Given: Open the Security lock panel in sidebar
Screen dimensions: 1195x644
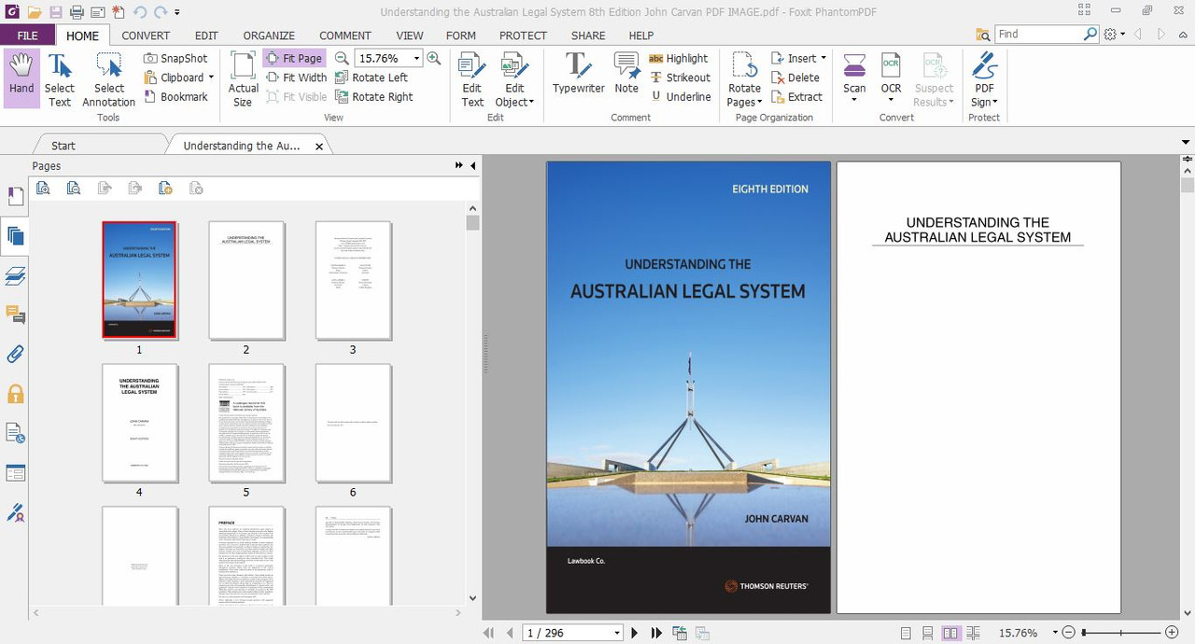Looking at the screenshot, I should click(15, 394).
